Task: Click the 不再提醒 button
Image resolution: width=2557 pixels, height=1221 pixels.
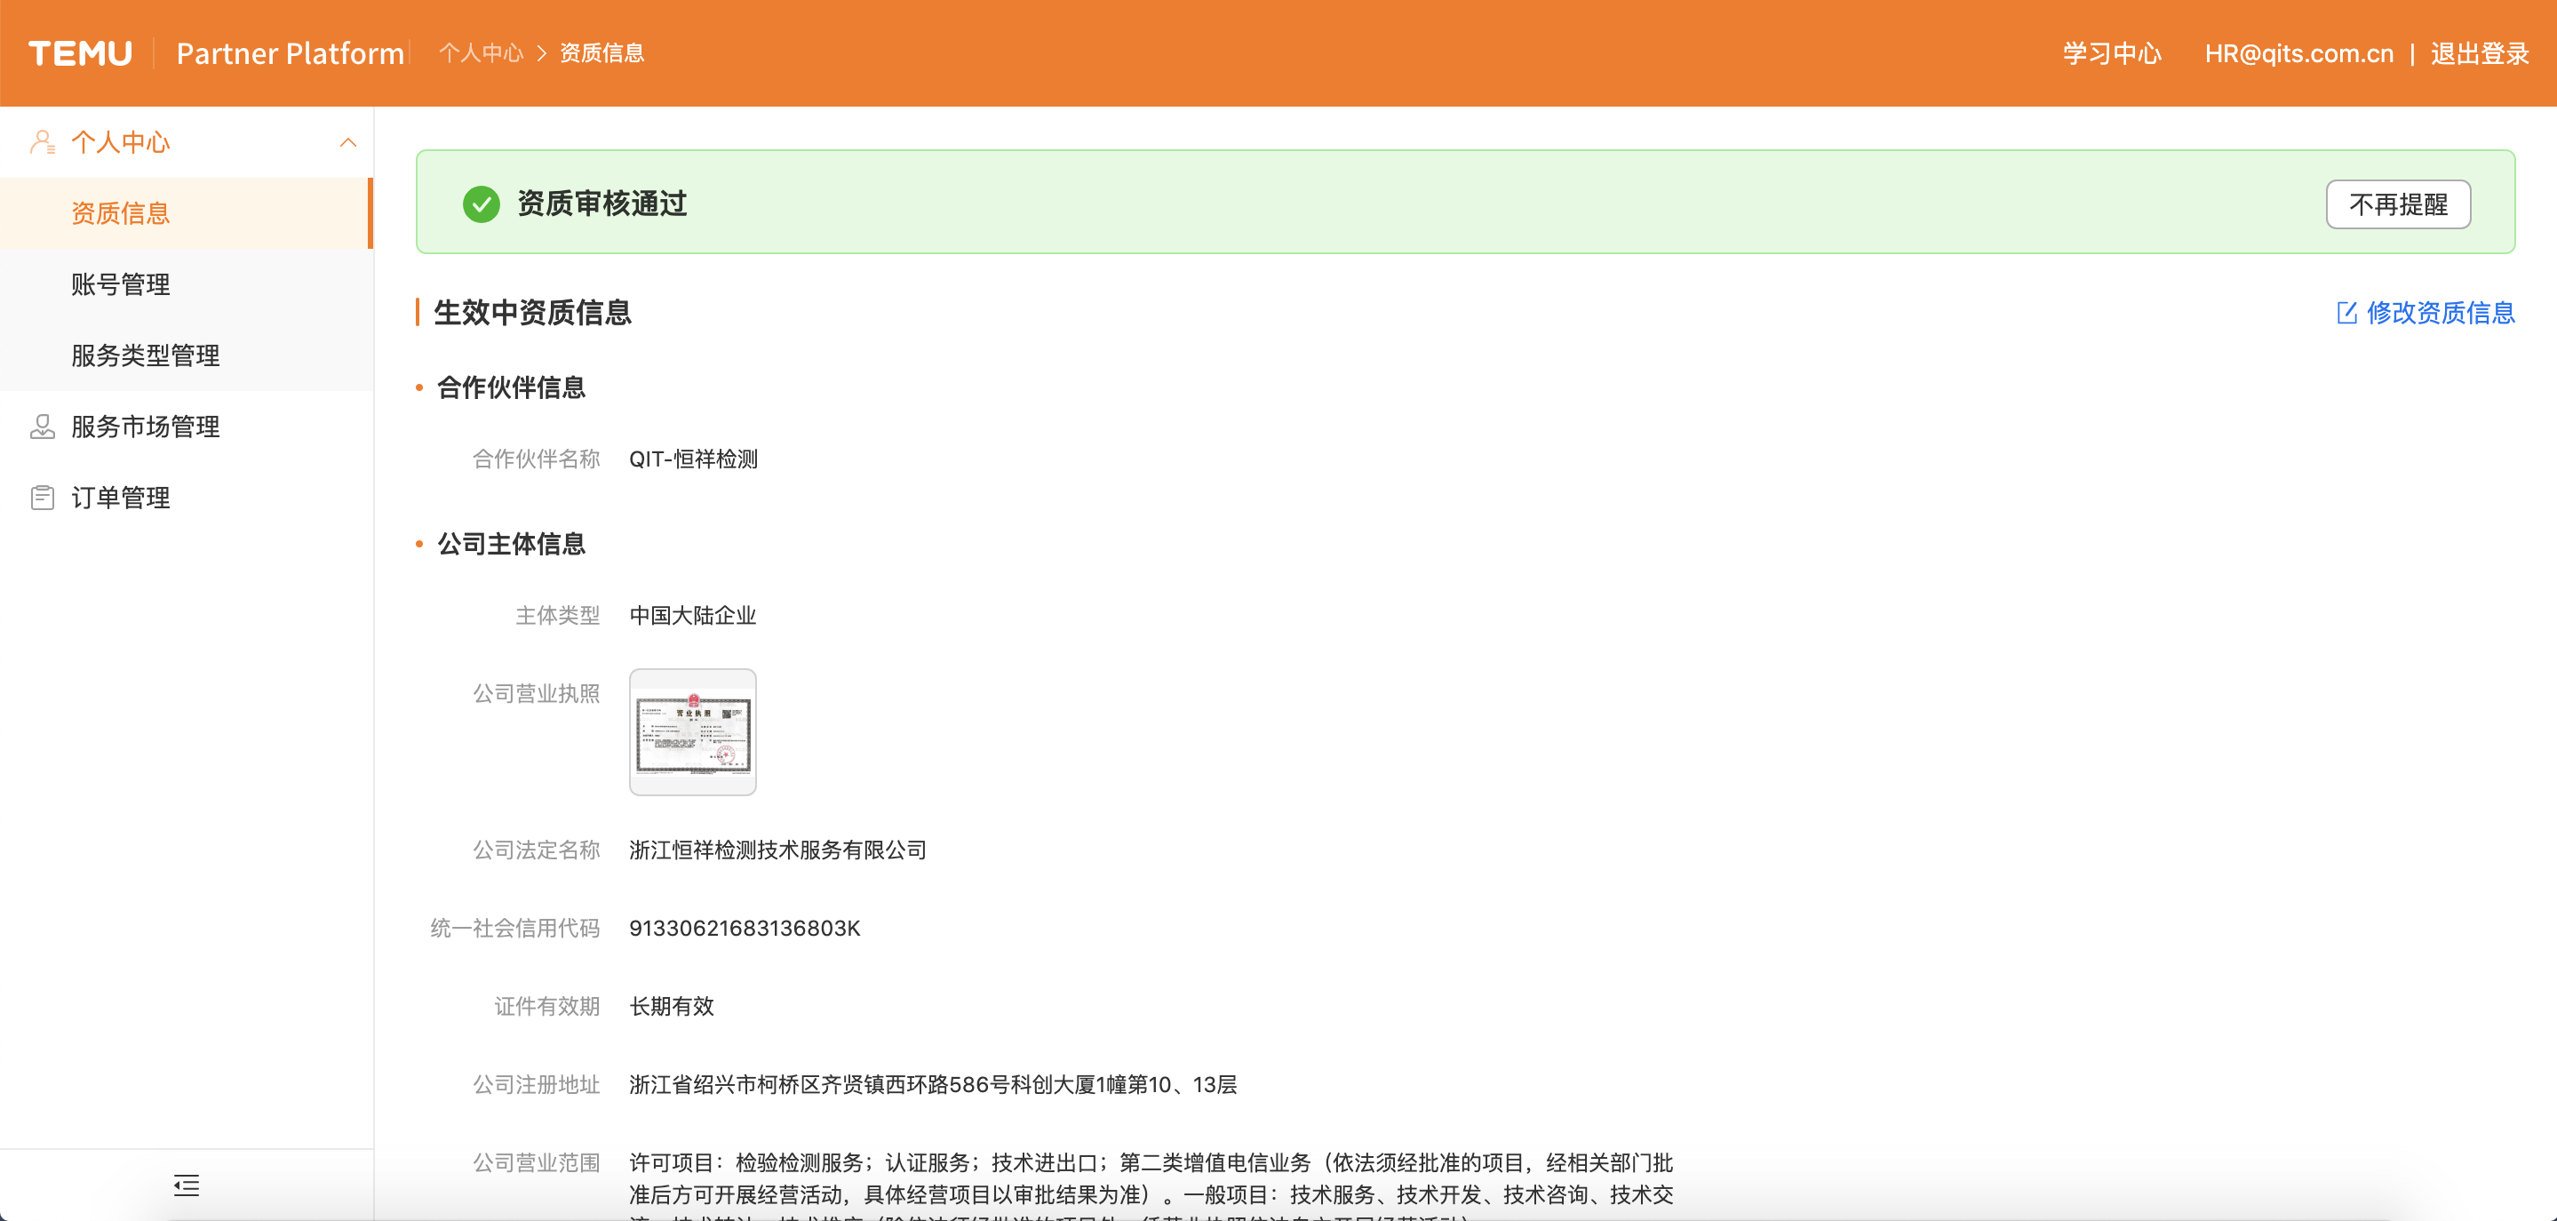Action: [2398, 203]
